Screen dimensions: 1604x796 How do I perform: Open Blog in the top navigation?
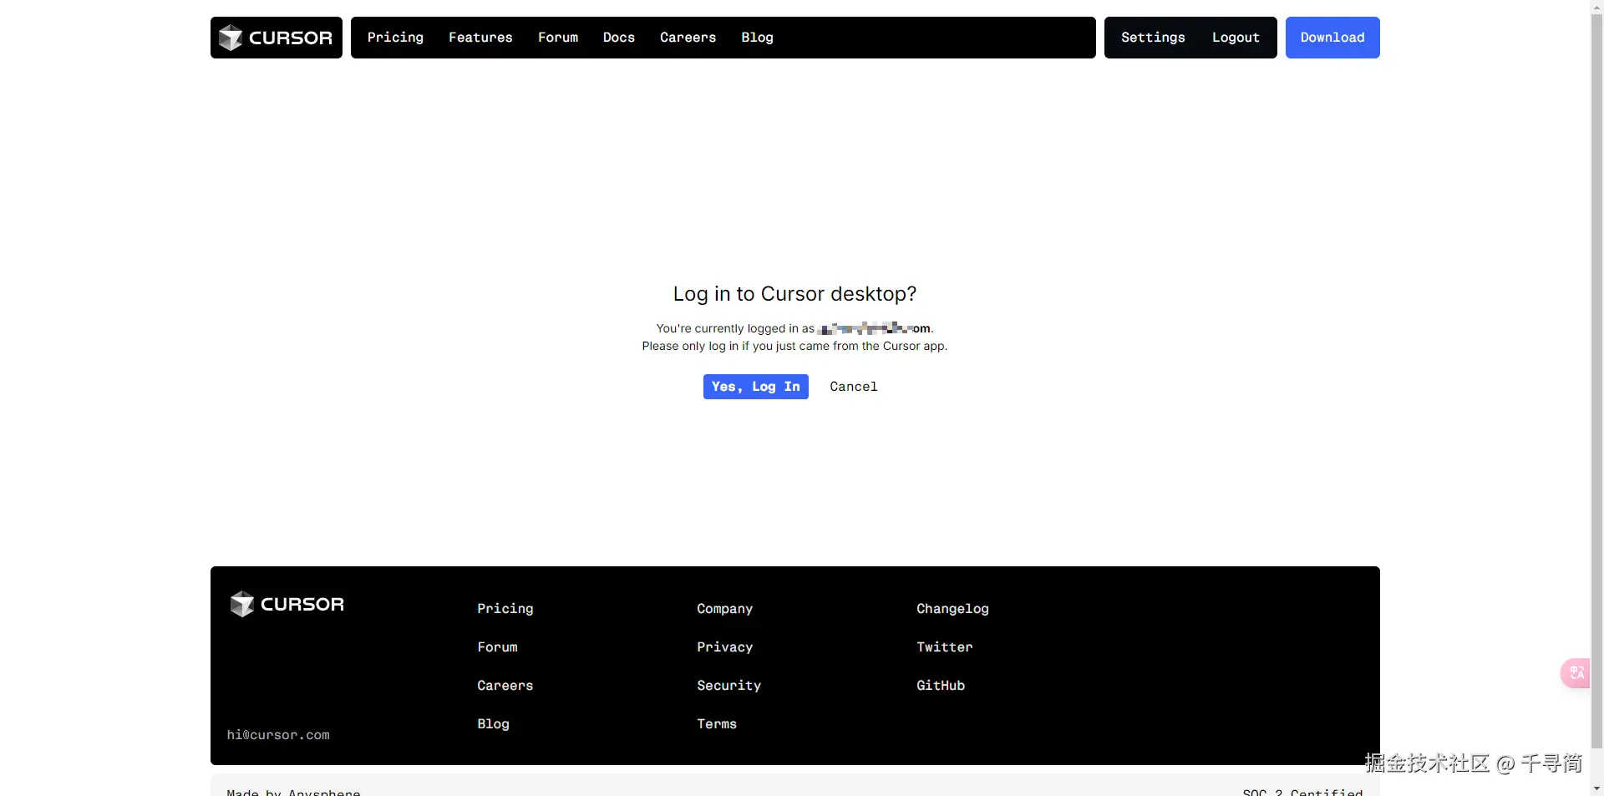(757, 38)
